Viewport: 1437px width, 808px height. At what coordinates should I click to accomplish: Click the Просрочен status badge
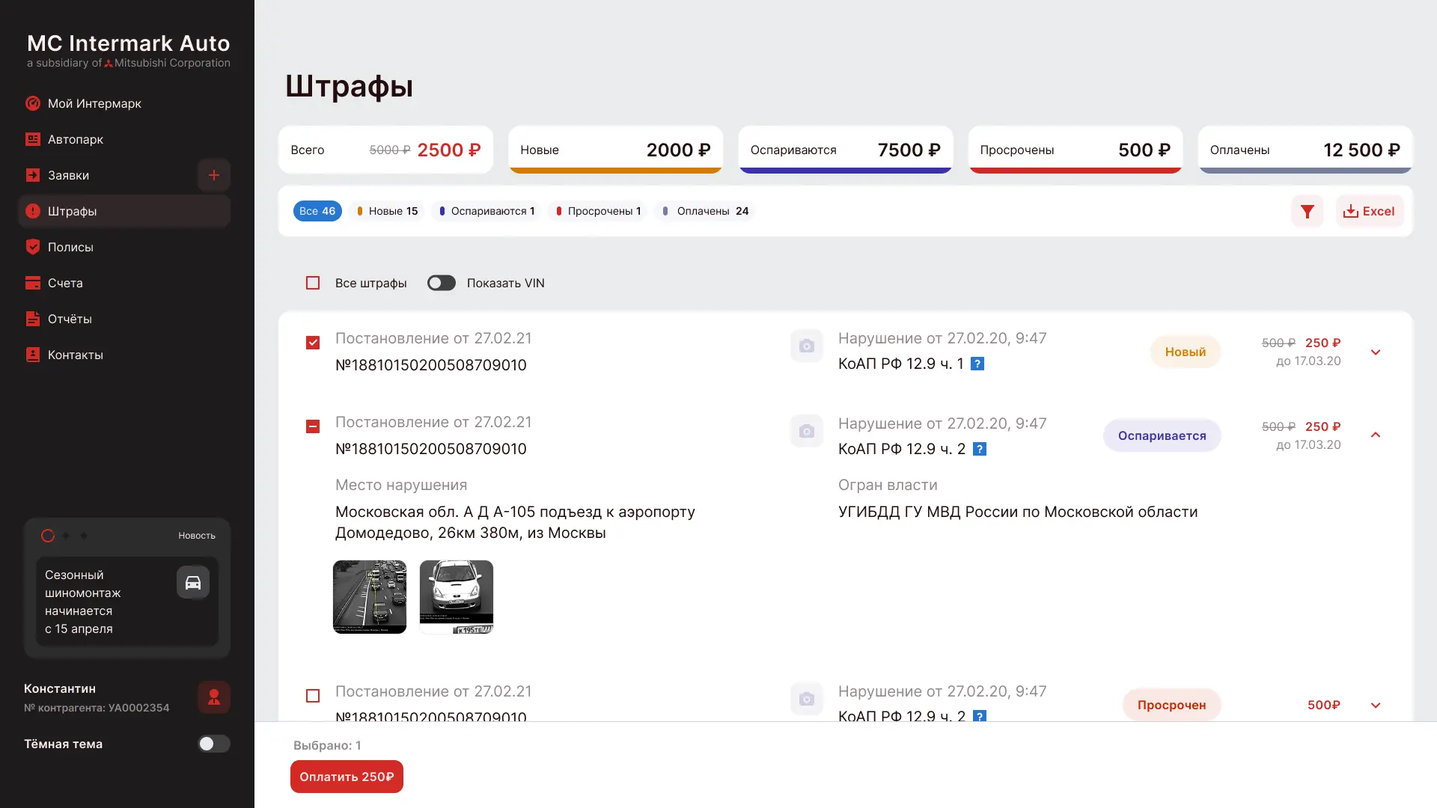click(x=1172, y=705)
